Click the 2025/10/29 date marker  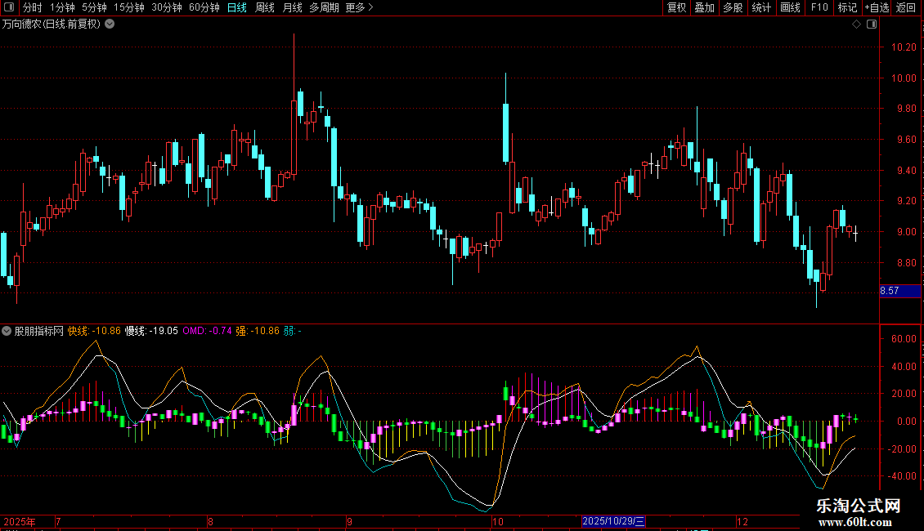(x=613, y=521)
